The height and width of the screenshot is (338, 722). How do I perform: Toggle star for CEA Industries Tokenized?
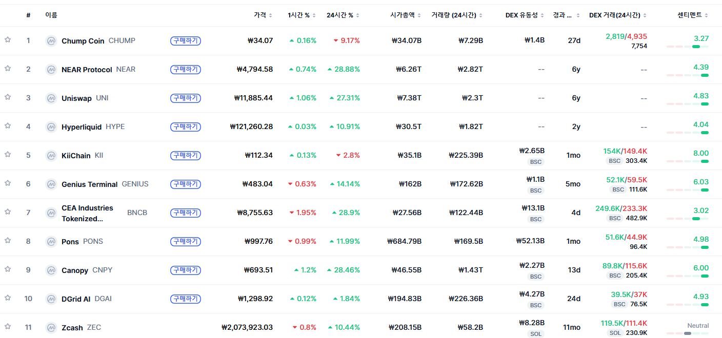(x=8, y=212)
